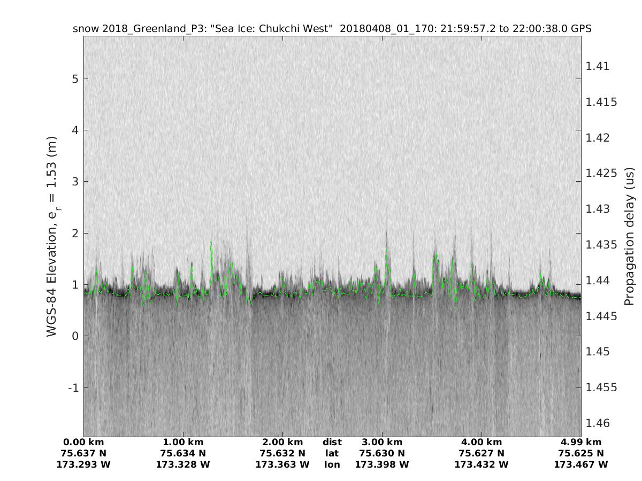
Task: Click the '1.435' propagation delay tick
Action: coord(601,245)
